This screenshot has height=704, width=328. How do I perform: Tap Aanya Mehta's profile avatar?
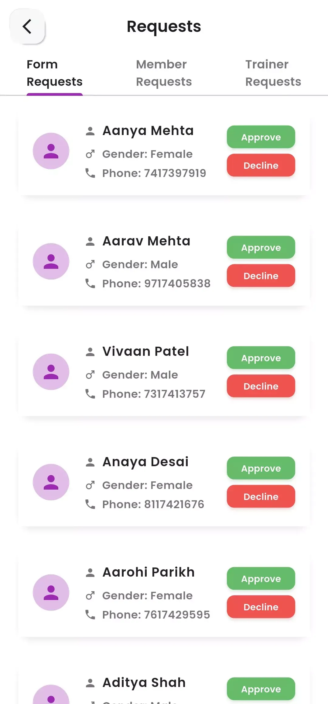click(x=51, y=151)
